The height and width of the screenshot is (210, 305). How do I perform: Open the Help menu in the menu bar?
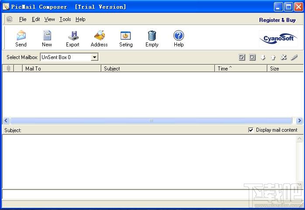(x=80, y=19)
